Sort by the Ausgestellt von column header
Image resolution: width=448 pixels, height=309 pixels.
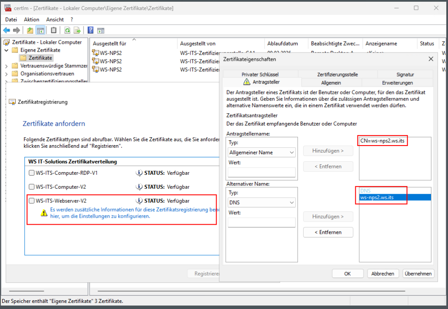coord(221,44)
